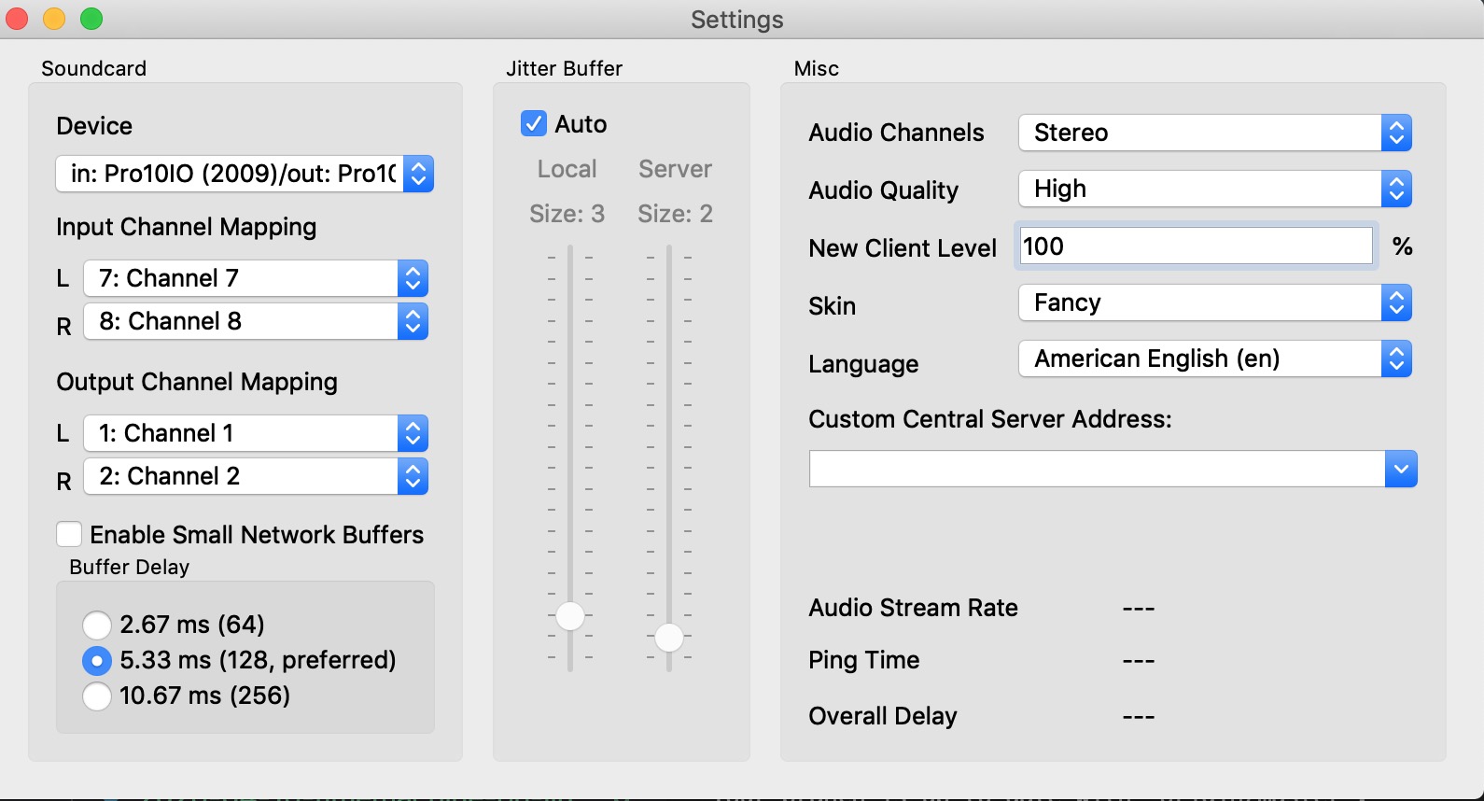Open the Audio Quality dropdown
1484x801 pixels.
(x=1215, y=189)
